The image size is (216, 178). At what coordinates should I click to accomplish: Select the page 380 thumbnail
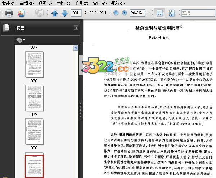(34, 131)
